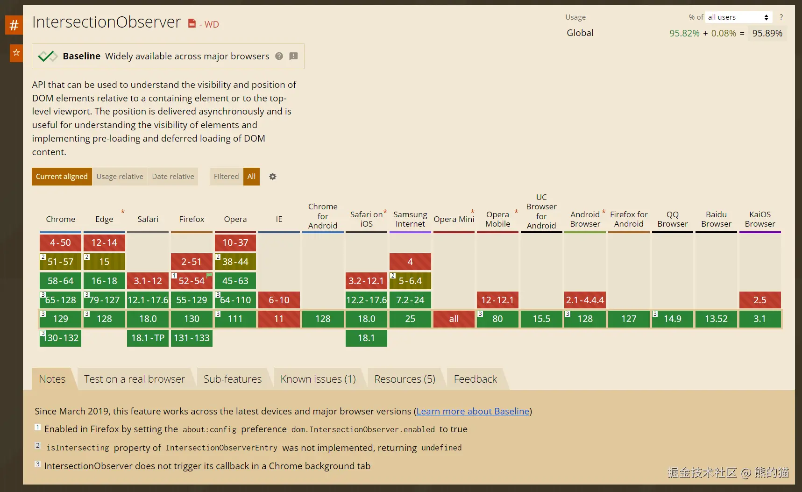The height and width of the screenshot is (492, 802).
Task: Select the Current aligned view
Action: (x=62, y=177)
